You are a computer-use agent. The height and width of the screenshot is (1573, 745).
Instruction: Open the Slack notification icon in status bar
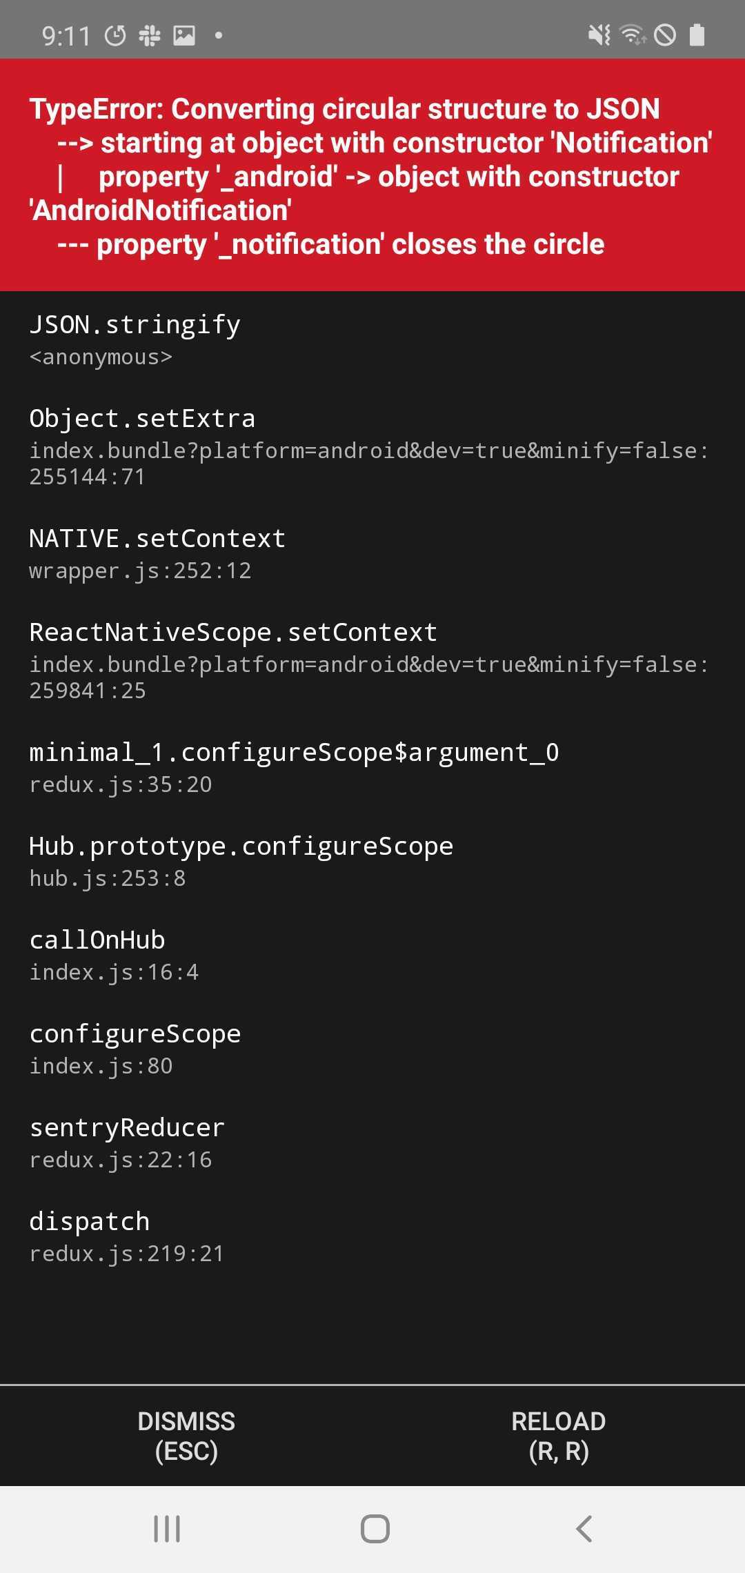pos(150,33)
